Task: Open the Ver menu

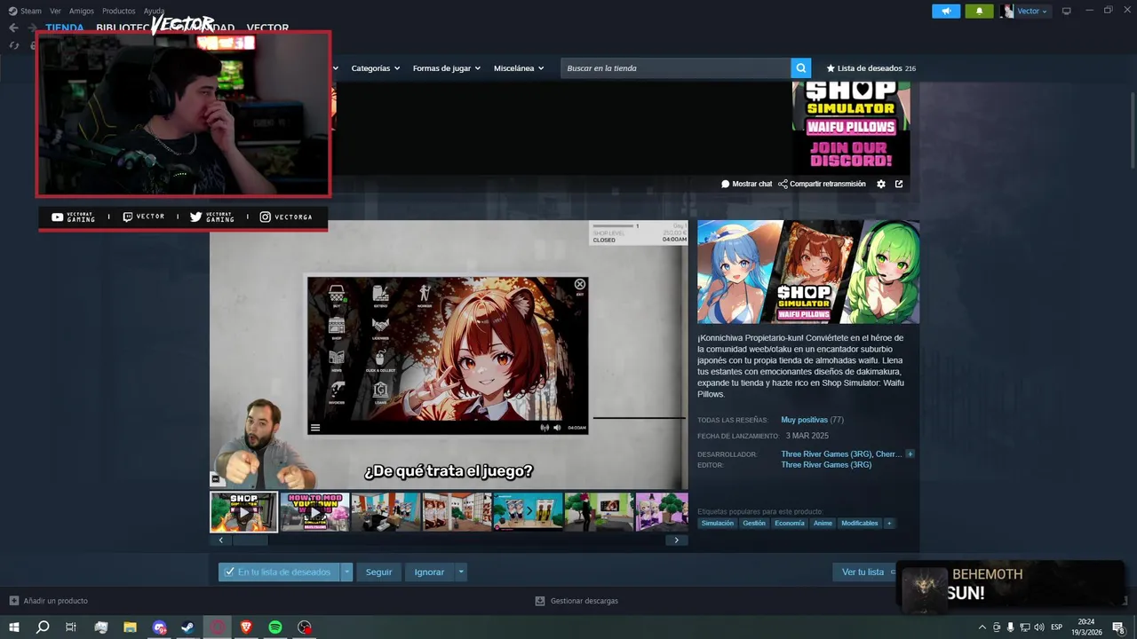Action: (x=55, y=11)
